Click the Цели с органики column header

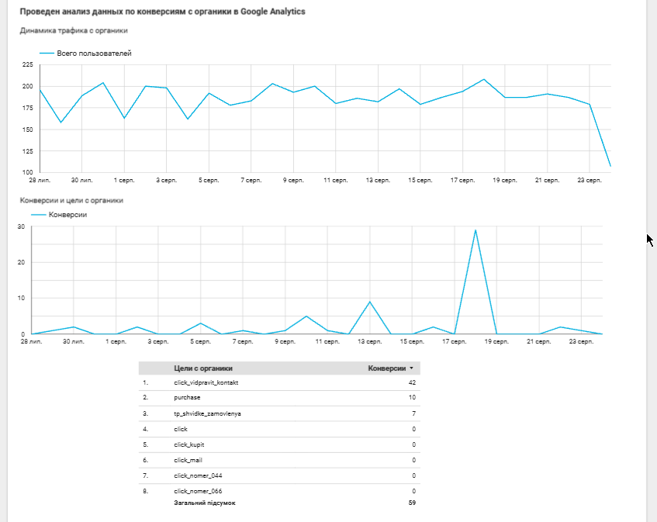point(203,368)
